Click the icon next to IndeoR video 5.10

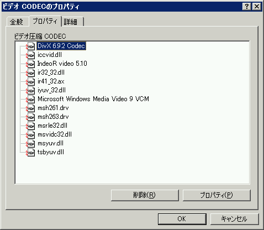[30, 64]
